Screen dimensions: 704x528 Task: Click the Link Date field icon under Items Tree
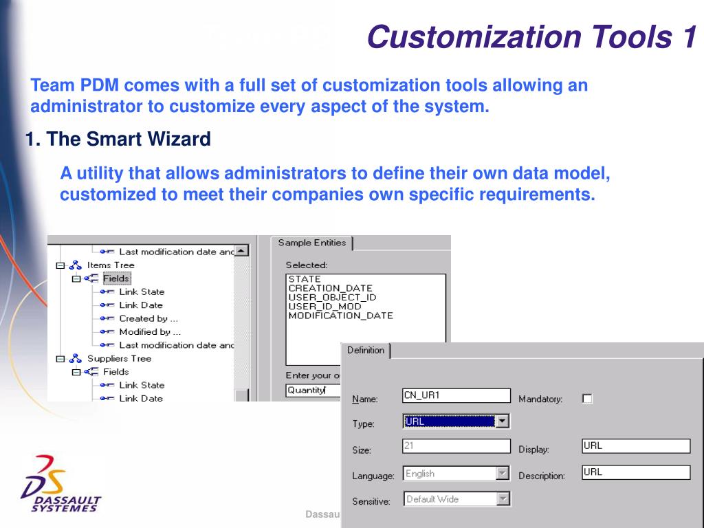[x=107, y=305]
